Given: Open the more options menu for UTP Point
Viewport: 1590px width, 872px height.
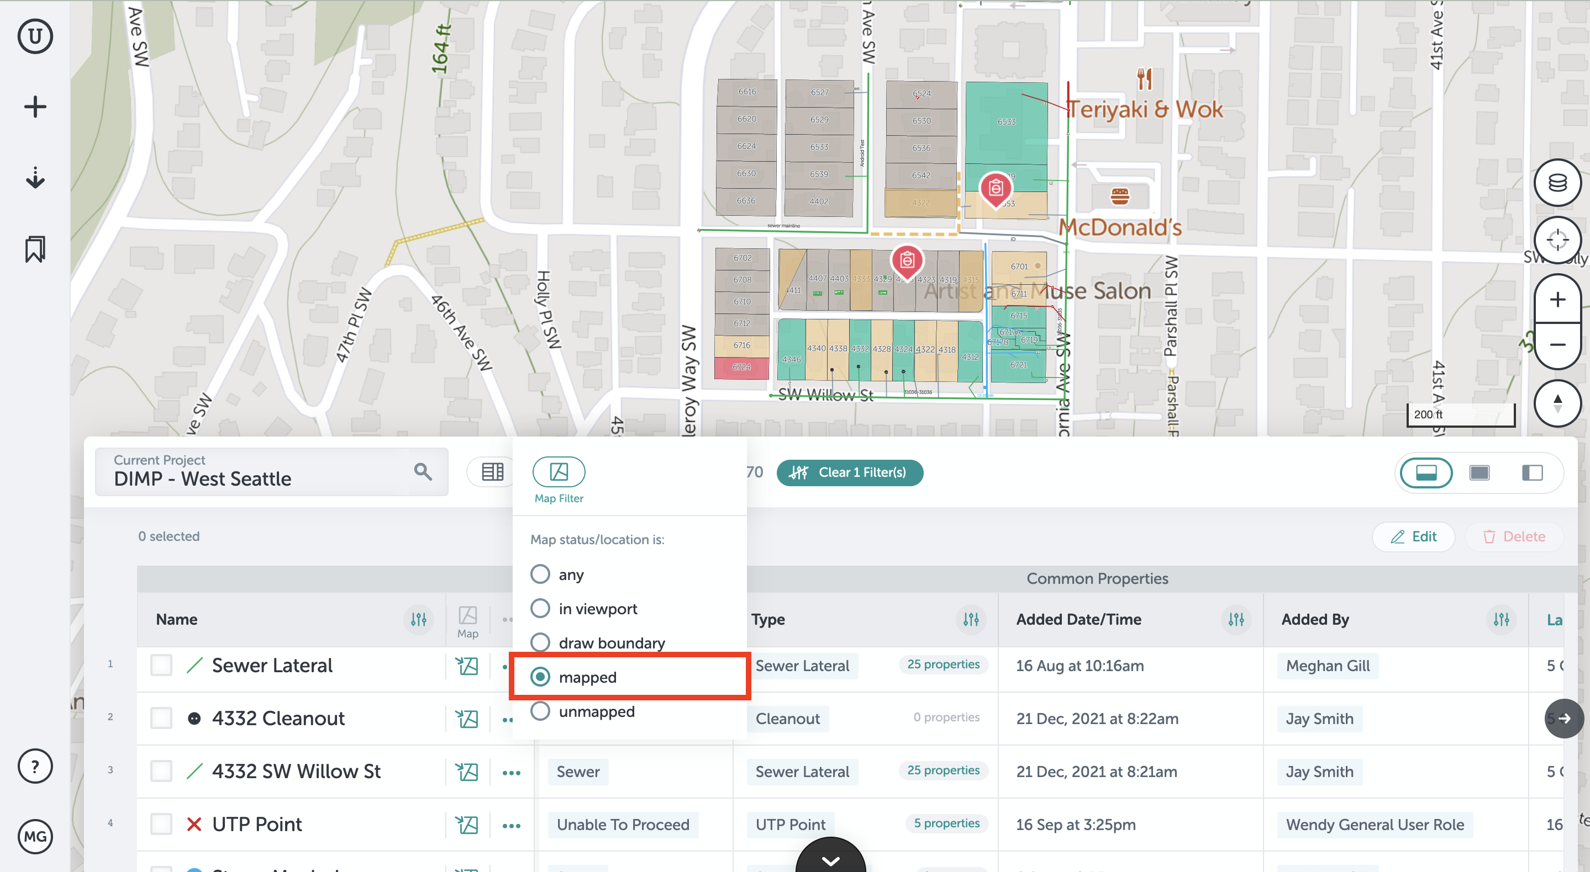Looking at the screenshot, I should coord(511,825).
